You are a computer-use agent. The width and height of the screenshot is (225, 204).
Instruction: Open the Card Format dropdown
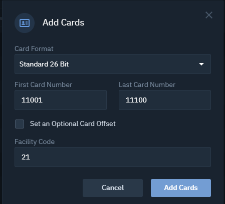pos(113,64)
